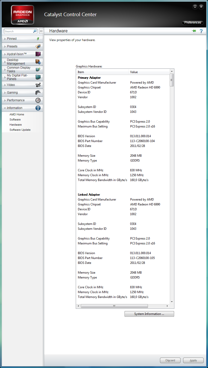This screenshot has height=368, width=208.
Task: Open AMD Home under Information
Action: tap(17, 114)
